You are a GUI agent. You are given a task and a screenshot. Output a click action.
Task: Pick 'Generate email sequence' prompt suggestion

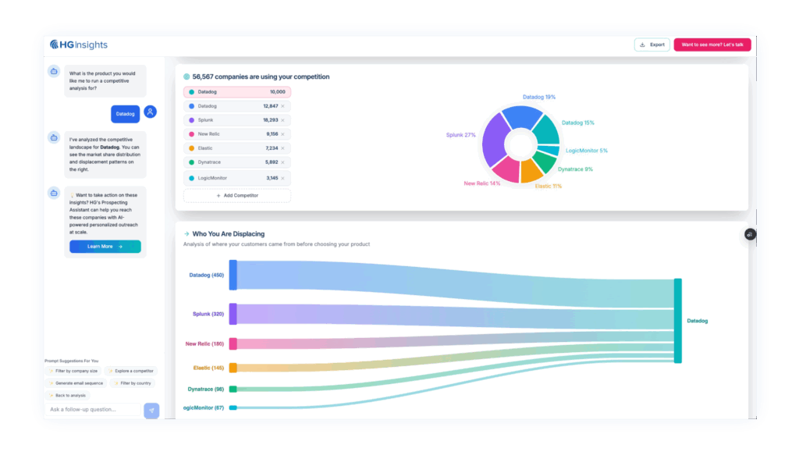point(76,383)
